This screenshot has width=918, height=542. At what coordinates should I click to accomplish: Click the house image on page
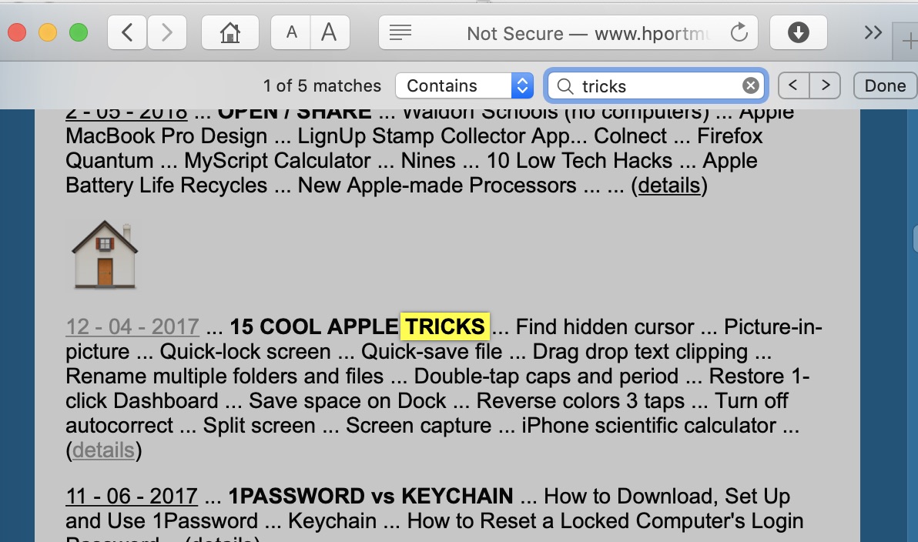tap(105, 254)
